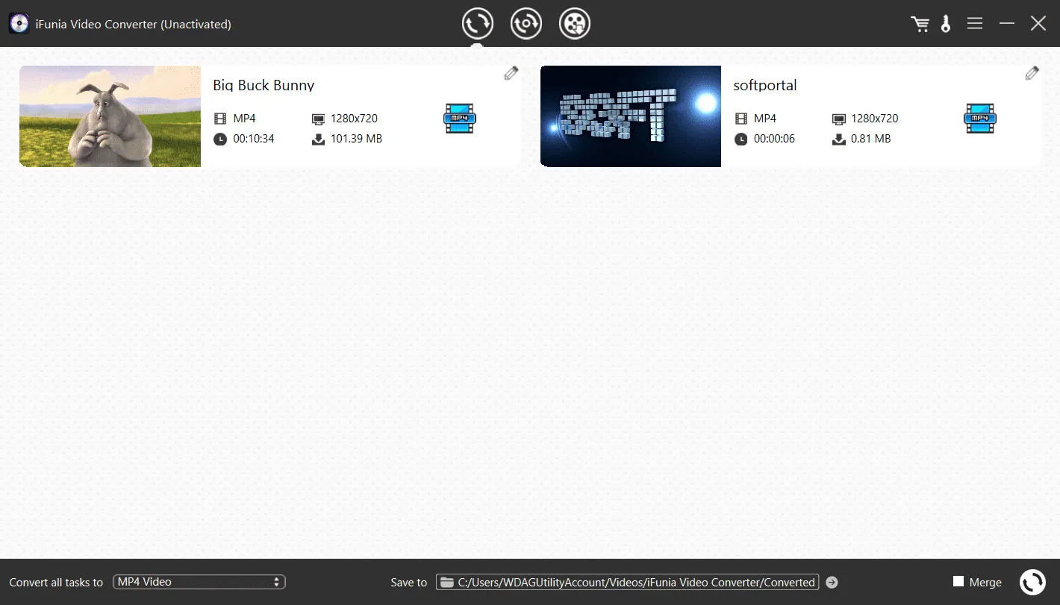The width and height of the screenshot is (1060, 605).
Task: Open the Convert all tasks to dropdown
Action: [x=199, y=582]
